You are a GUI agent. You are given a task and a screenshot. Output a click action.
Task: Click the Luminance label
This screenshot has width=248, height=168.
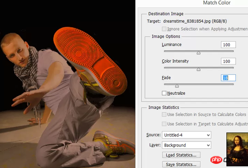tap(172, 45)
